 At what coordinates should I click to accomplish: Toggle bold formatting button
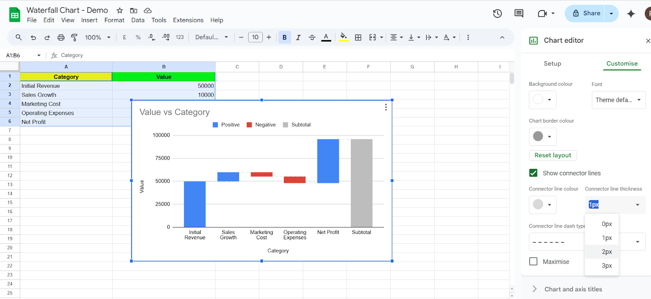pos(284,37)
